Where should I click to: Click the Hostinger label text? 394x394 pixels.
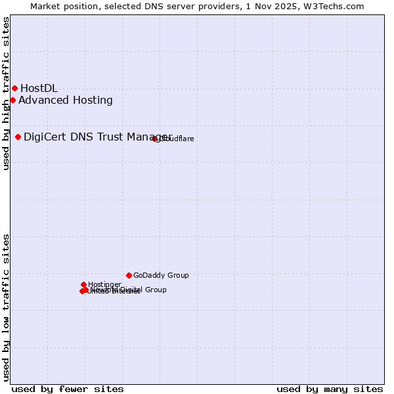pyautogui.click(x=104, y=284)
